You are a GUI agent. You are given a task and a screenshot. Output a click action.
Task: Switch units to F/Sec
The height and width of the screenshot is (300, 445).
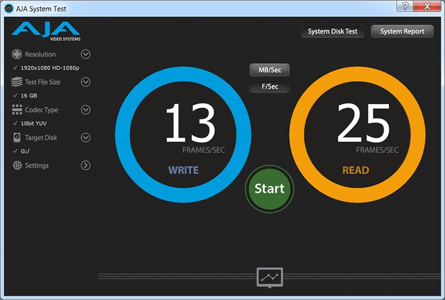click(270, 86)
